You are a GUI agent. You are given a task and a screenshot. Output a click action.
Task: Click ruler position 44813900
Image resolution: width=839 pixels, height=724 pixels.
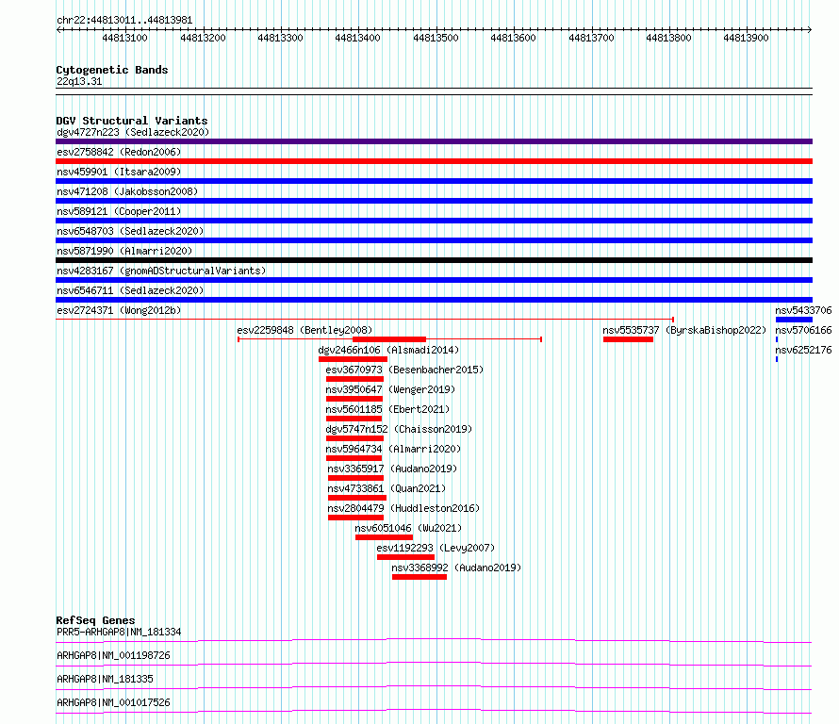(x=747, y=38)
